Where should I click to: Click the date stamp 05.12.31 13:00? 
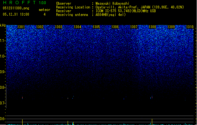click(x=16, y=14)
